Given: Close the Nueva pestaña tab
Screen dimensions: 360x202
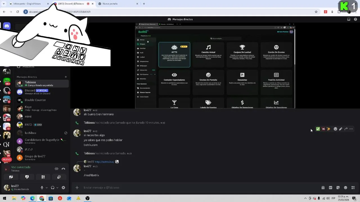Looking at the screenshot, I should pyautogui.click(x=137, y=4).
